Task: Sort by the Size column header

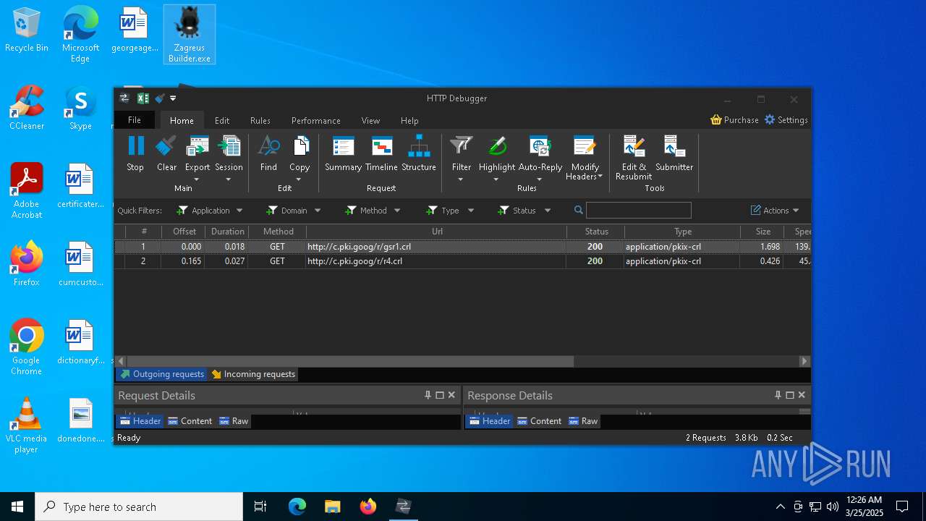Action: coord(763,232)
